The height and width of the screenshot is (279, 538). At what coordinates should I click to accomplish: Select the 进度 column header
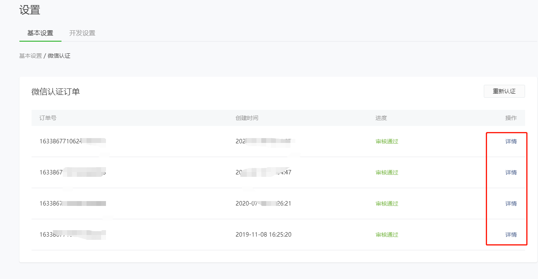(381, 118)
